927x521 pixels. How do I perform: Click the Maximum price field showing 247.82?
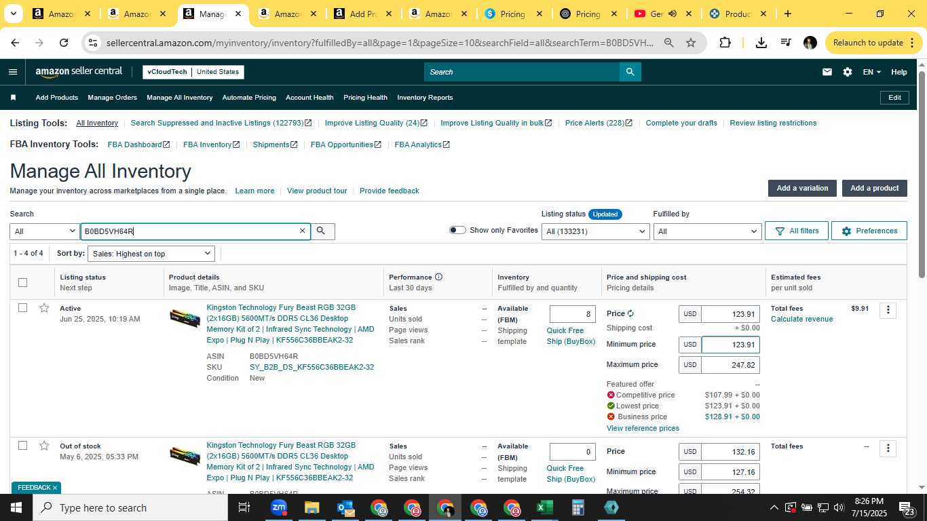click(730, 365)
